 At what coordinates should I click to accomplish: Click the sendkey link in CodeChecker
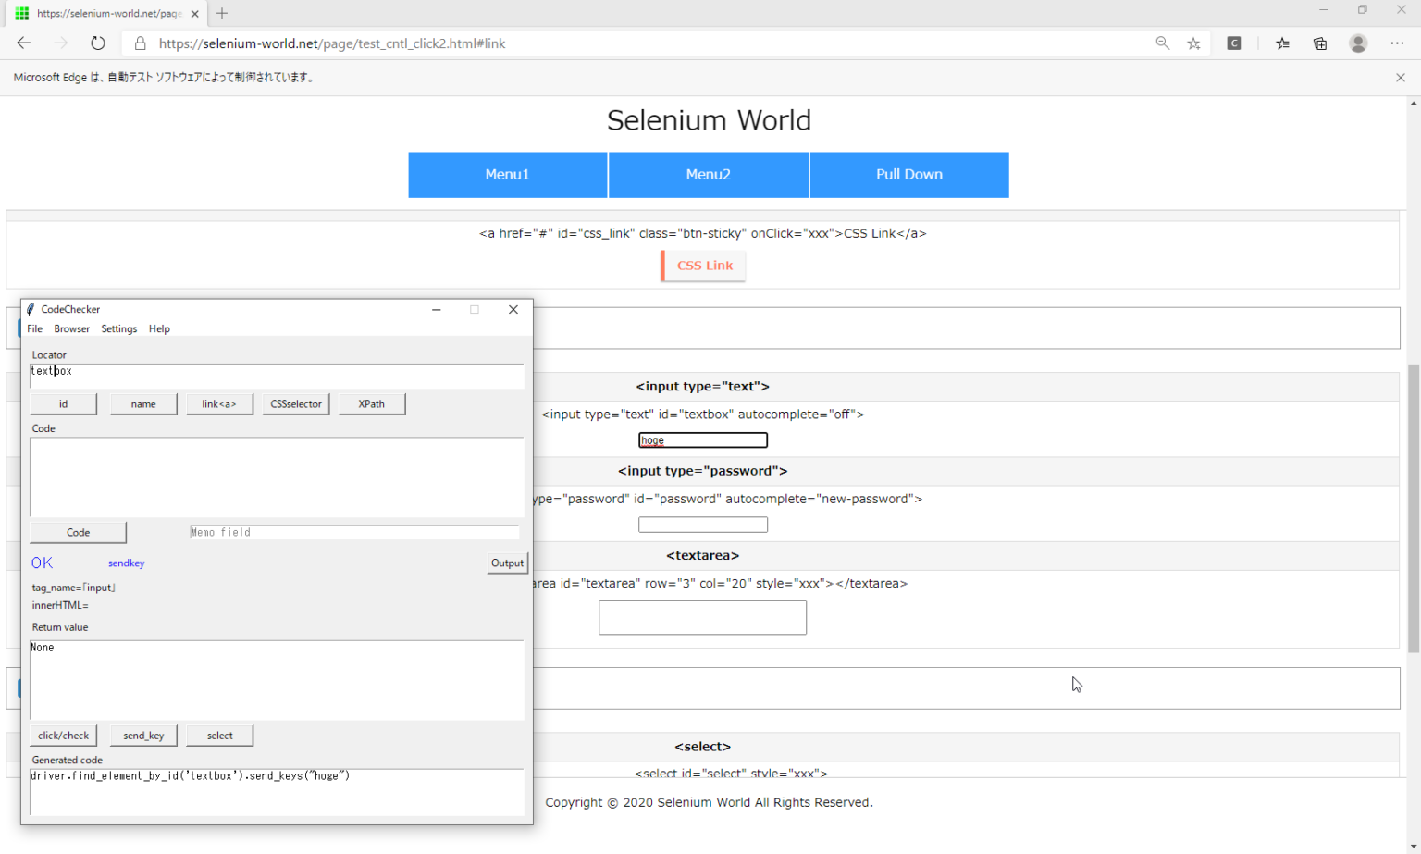tap(126, 563)
